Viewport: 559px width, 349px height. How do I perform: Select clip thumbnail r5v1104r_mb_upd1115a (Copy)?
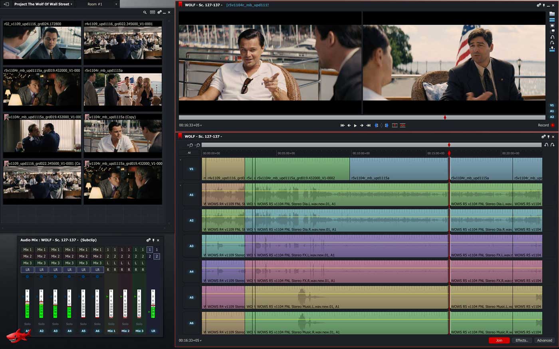click(x=123, y=136)
